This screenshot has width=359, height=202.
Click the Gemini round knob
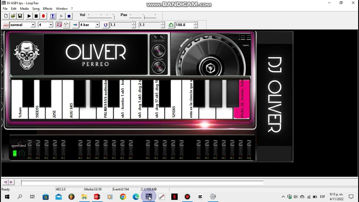click(x=22, y=154)
